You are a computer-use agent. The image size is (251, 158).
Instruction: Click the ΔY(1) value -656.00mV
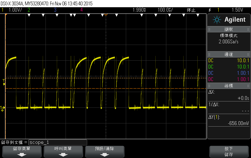click(x=238, y=123)
